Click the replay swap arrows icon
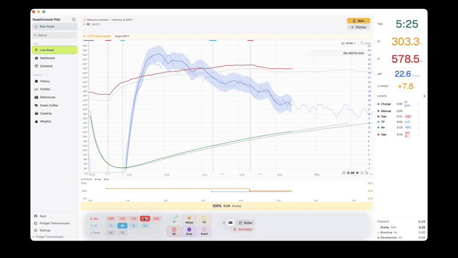Screen dimensions: 458x258 click(x=366, y=173)
